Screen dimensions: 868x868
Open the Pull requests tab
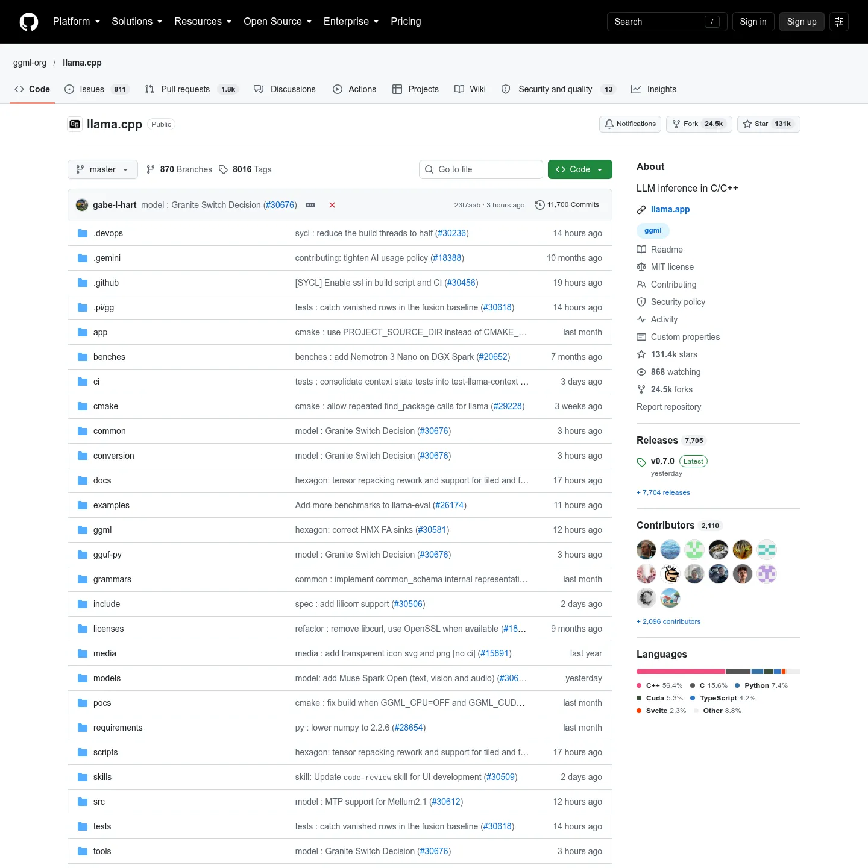click(x=192, y=89)
